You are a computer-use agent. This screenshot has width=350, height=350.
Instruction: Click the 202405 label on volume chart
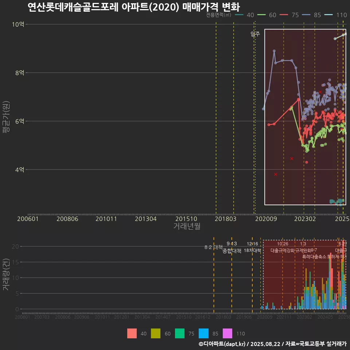click(x=325, y=317)
